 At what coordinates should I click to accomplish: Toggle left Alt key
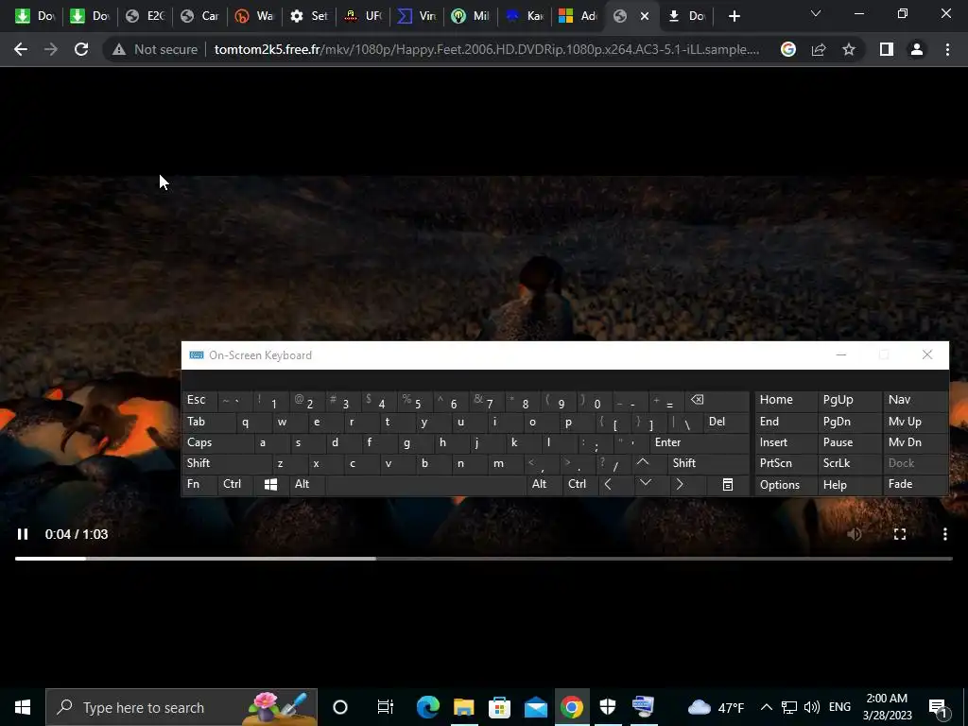307,484
